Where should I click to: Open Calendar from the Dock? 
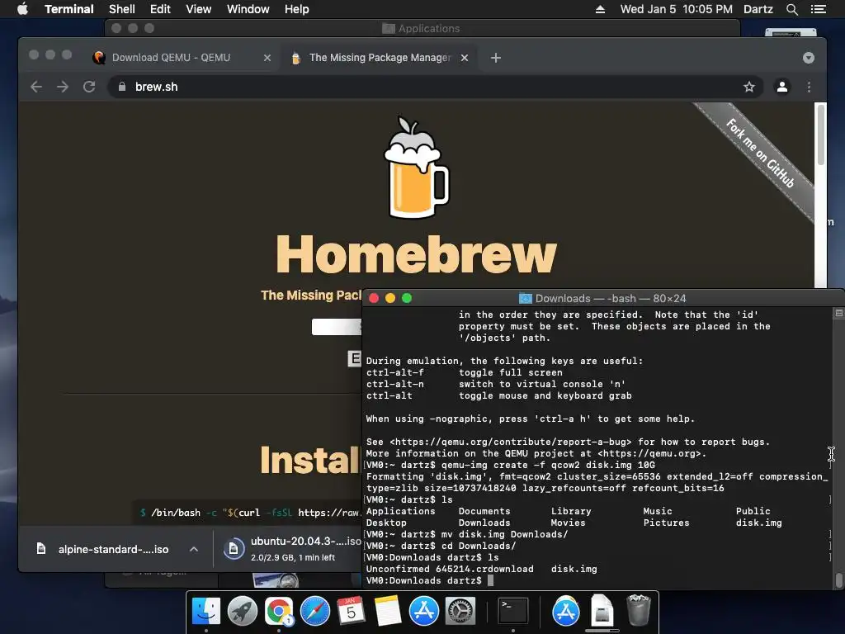click(x=351, y=611)
